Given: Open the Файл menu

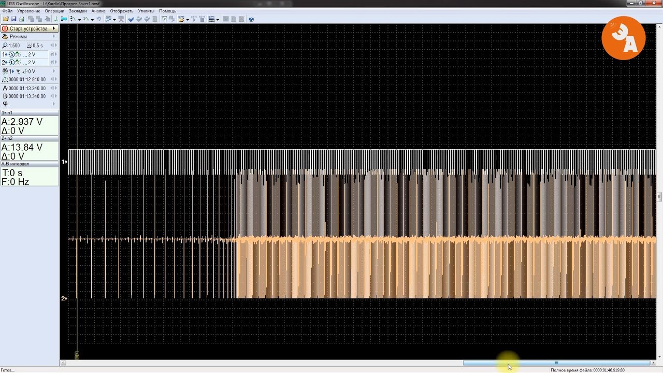Looking at the screenshot, I should tap(7, 11).
